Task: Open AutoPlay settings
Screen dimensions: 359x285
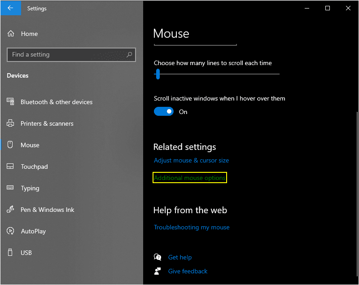Action: click(x=33, y=231)
